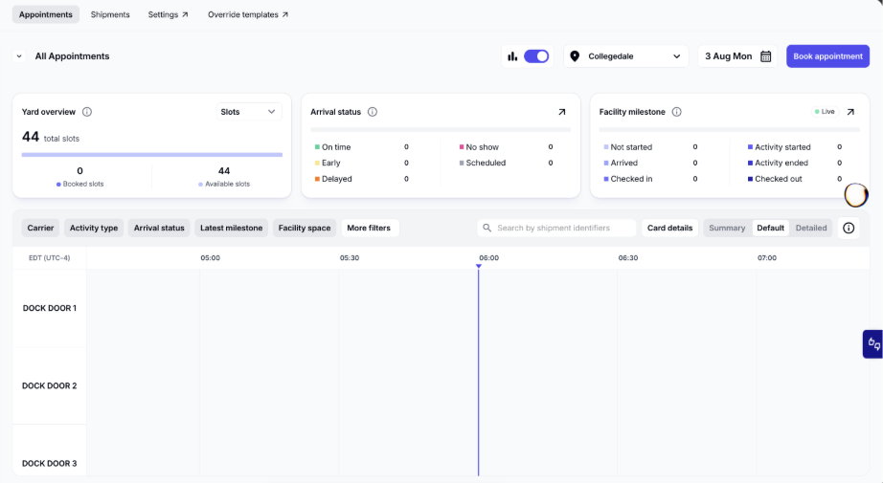883x483 pixels.
Task: Select the Summary card view option
Action: (x=727, y=228)
